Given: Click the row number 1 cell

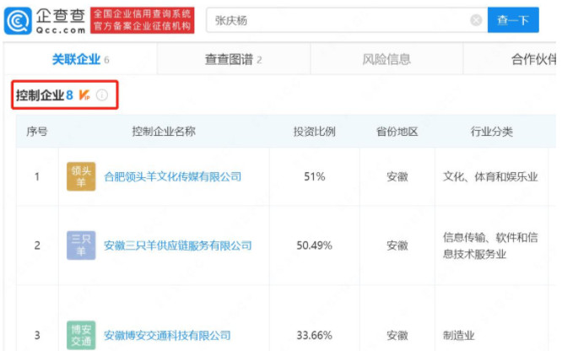Looking at the screenshot, I should pos(37,176).
